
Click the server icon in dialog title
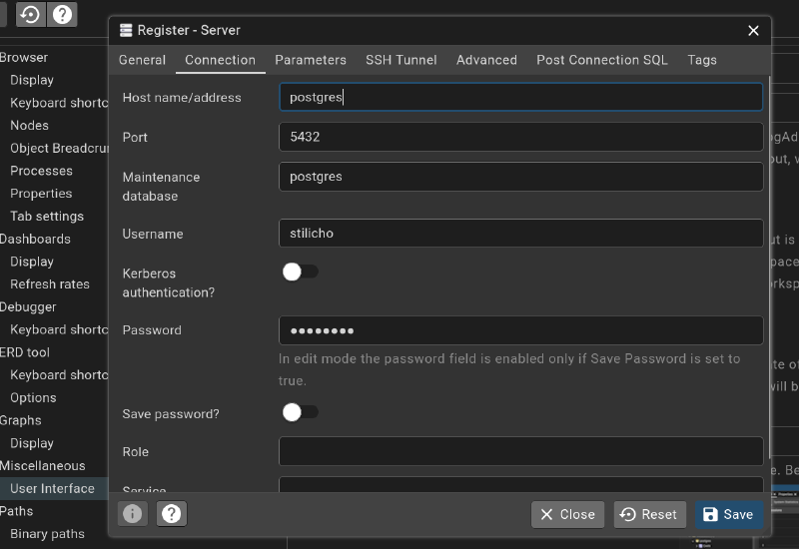[x=126, y=31]
